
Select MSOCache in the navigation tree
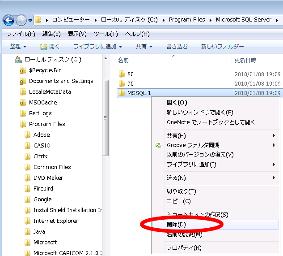click(43, 103)
